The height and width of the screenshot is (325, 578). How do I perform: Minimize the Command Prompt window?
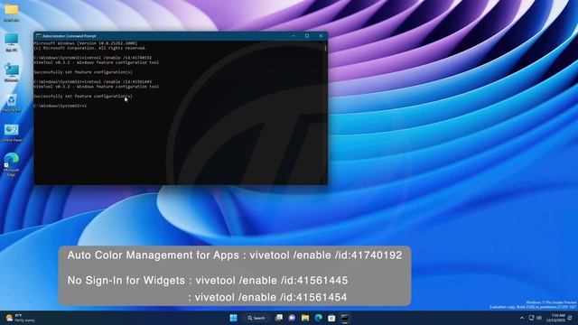point(294,36)
